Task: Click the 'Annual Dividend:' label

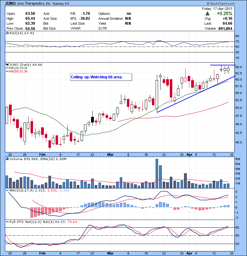Action: 111,19
